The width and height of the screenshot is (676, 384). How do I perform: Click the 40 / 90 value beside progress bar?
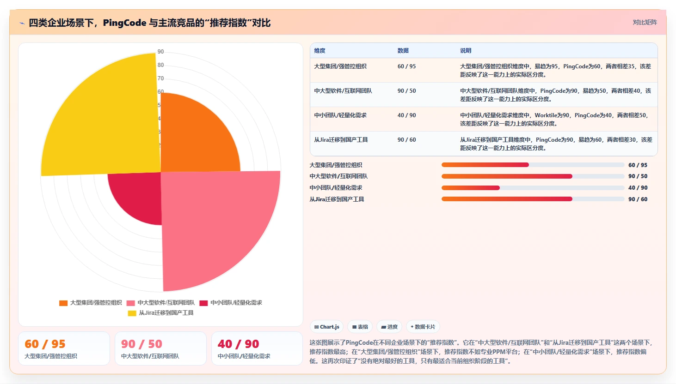pos(638,188)
